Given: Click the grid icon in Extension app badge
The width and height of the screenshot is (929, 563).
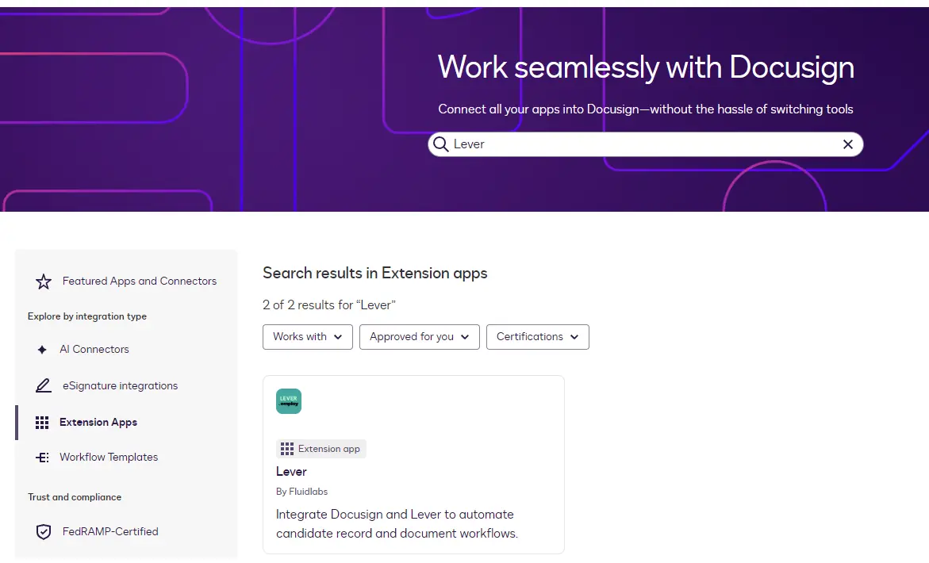Looking at the screenshot, I should [x=286, y=449].
